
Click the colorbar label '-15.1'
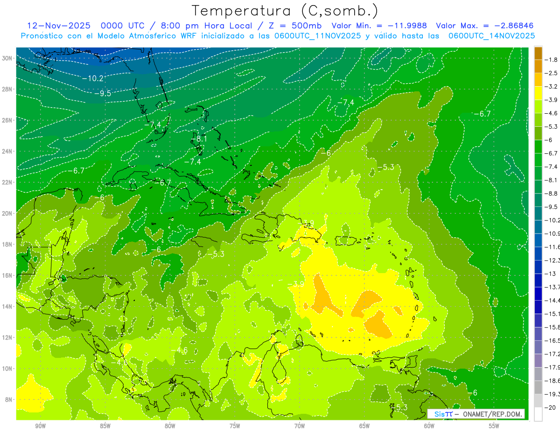pos(553,314)
